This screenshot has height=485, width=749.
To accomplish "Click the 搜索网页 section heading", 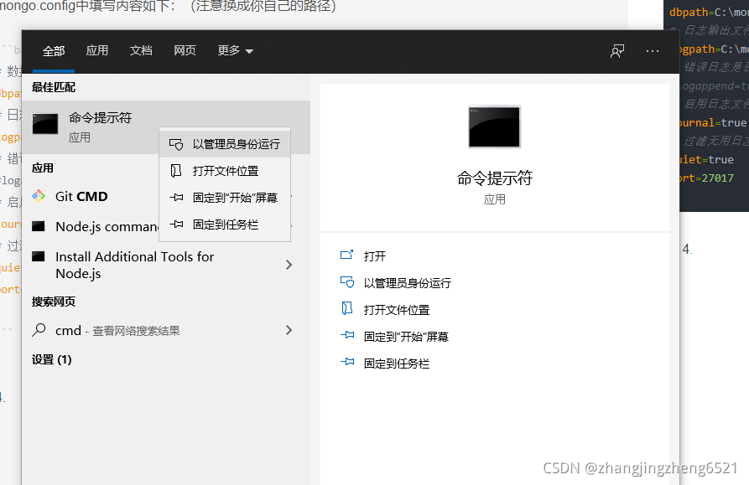I will [x=54, y=302].
